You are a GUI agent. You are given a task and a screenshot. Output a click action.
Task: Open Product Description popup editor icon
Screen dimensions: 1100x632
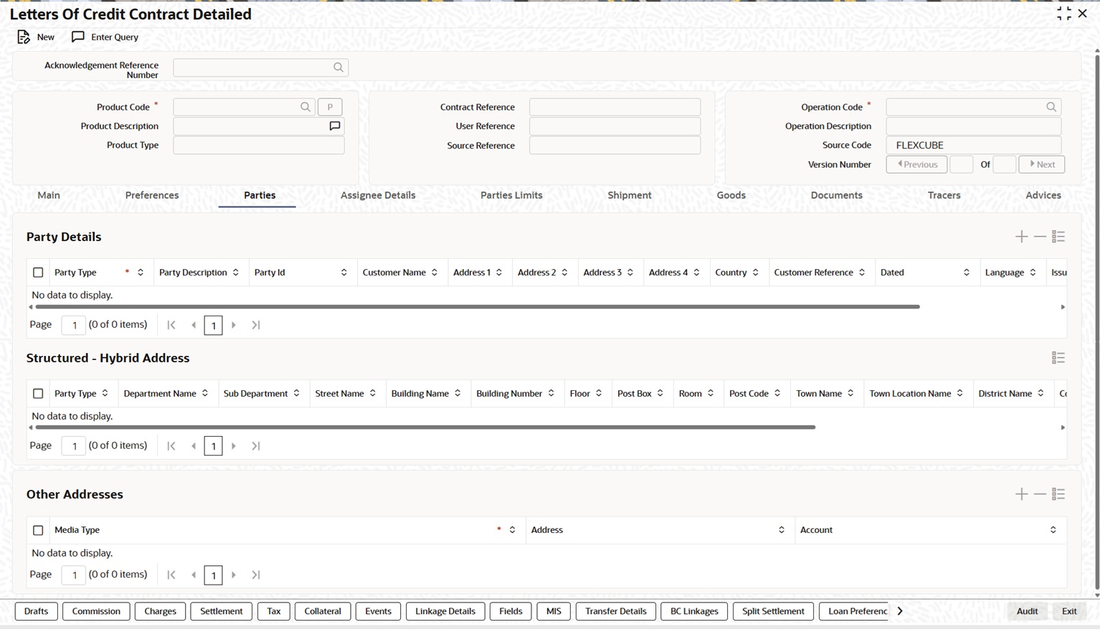[335, 126]
